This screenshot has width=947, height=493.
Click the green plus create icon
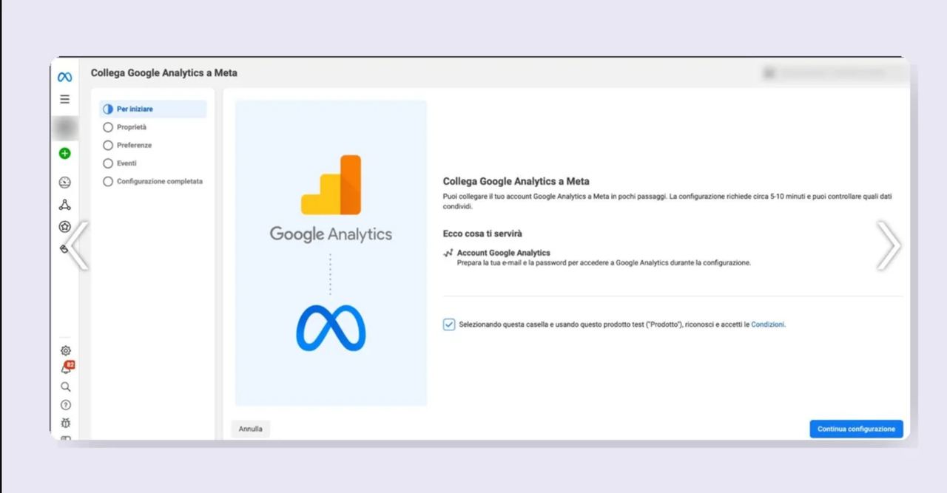[64, 154]
